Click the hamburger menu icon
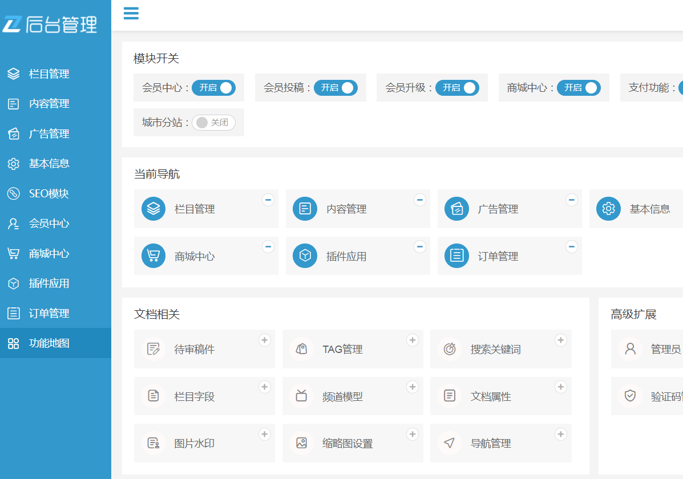Image resolution: width=683 pixels, height=479 pixels. click(x=131, y=13)
